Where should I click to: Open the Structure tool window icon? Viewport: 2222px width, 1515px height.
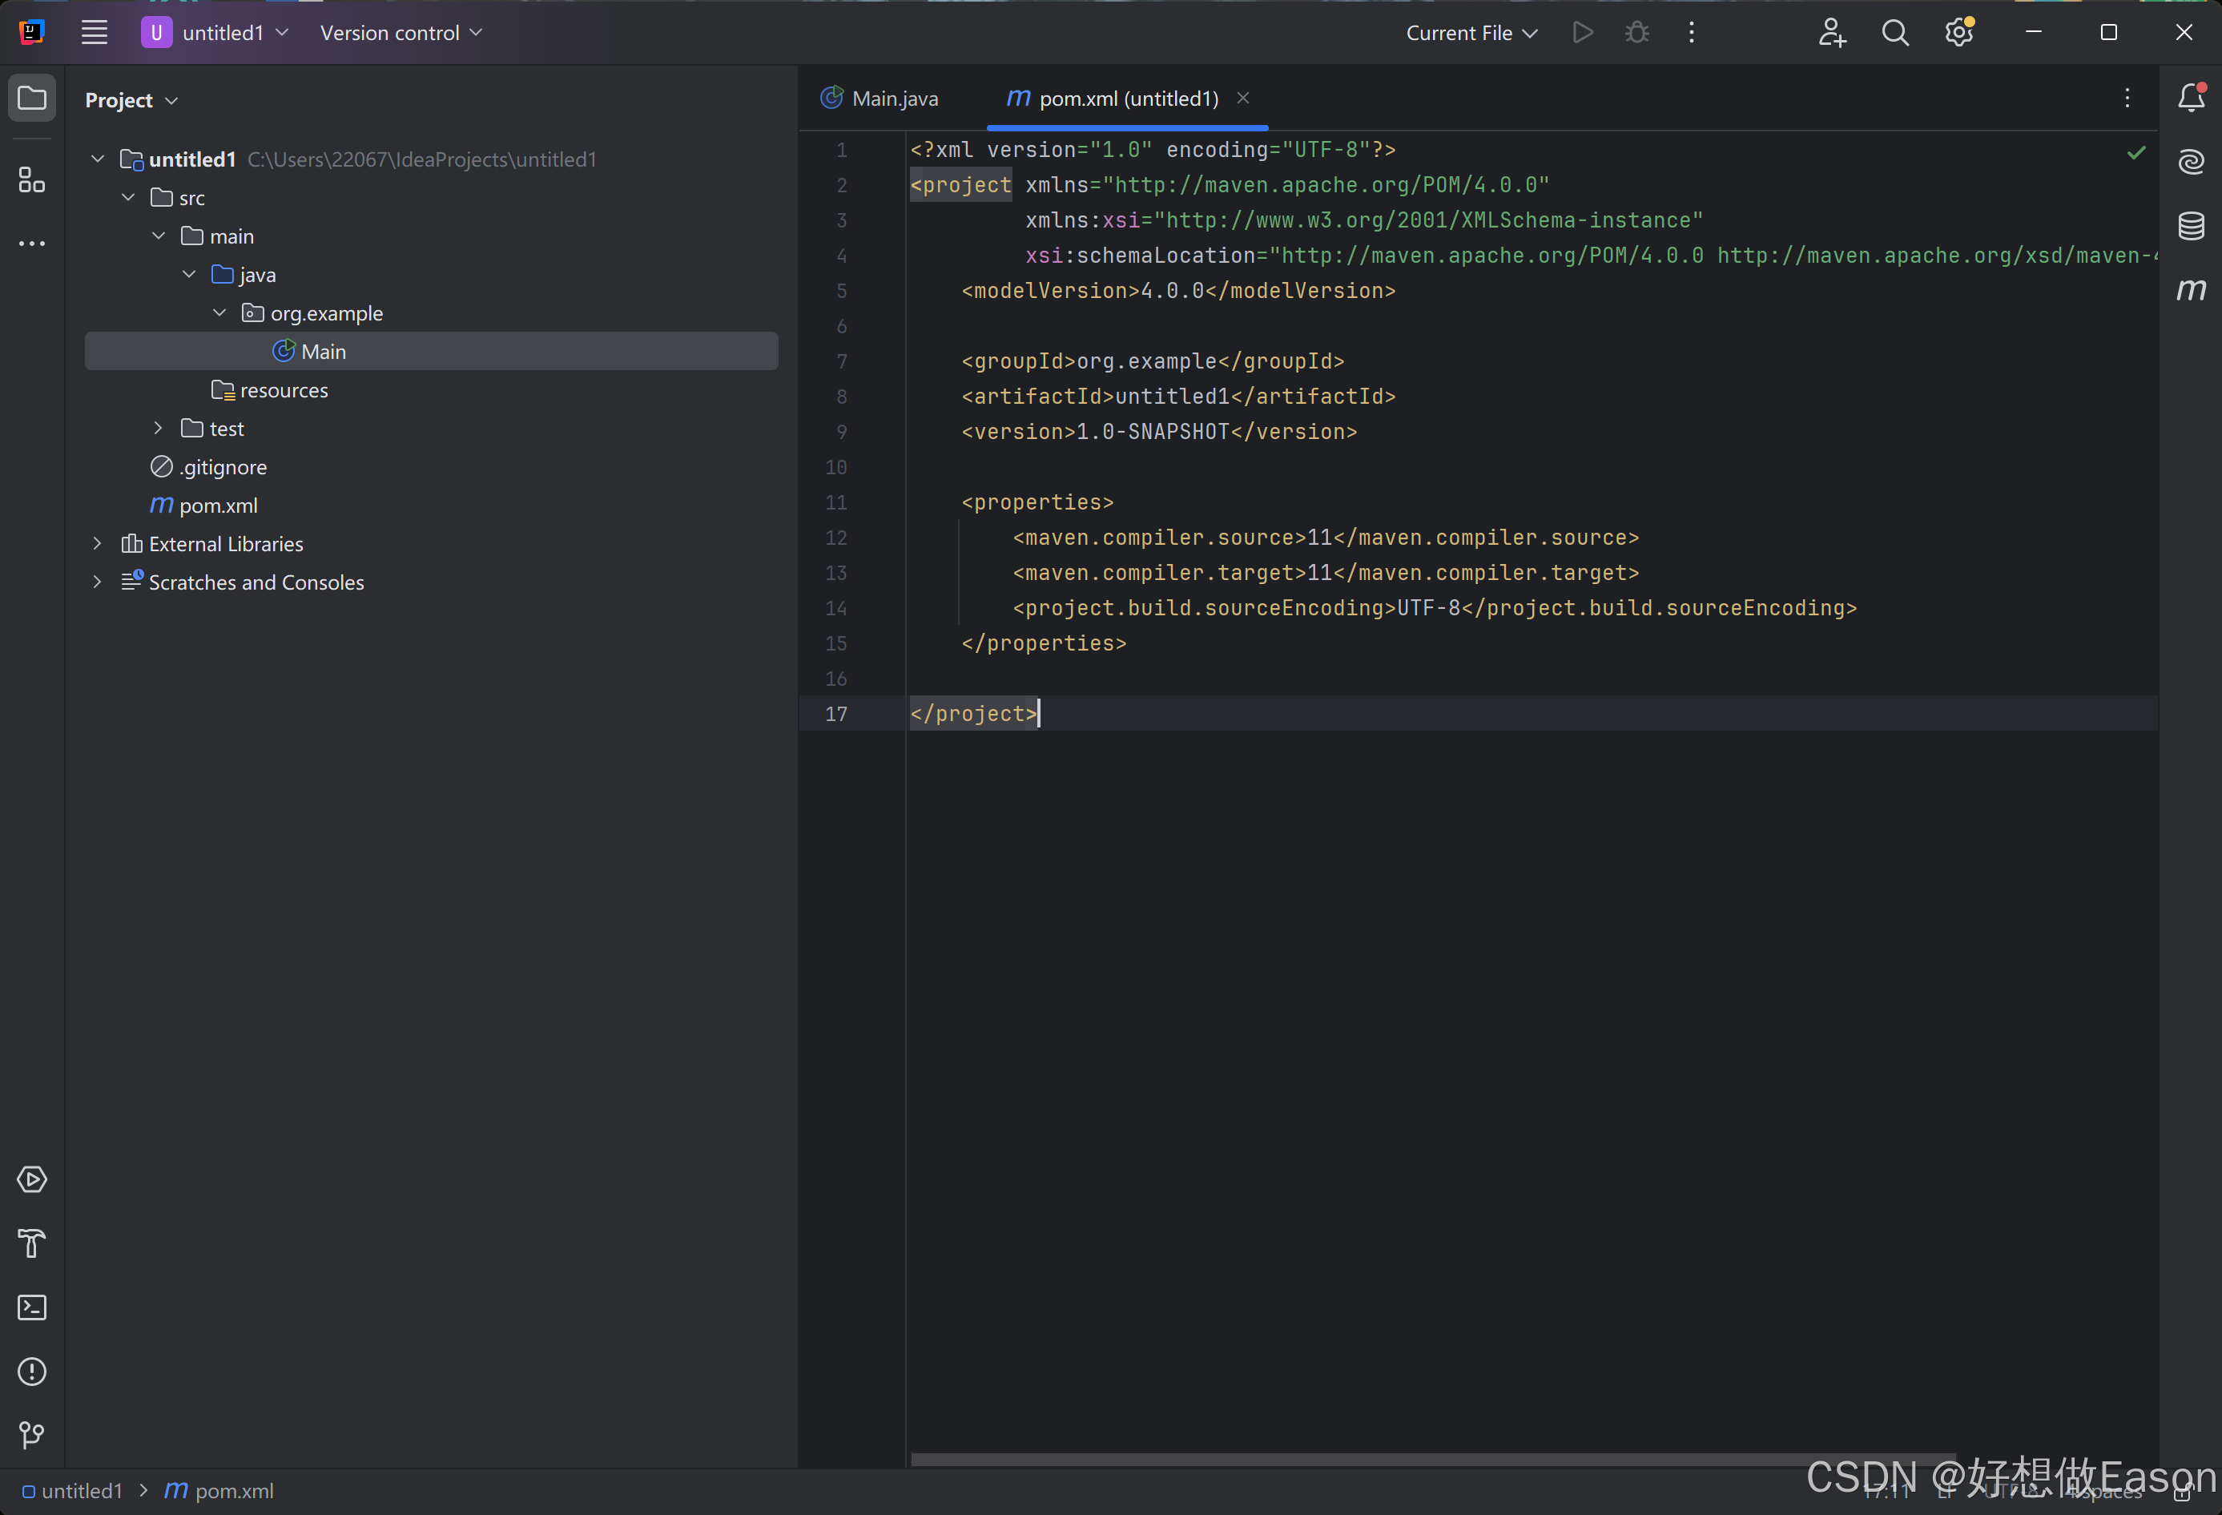31,179
